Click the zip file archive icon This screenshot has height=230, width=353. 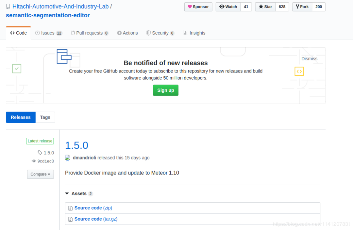71,208
